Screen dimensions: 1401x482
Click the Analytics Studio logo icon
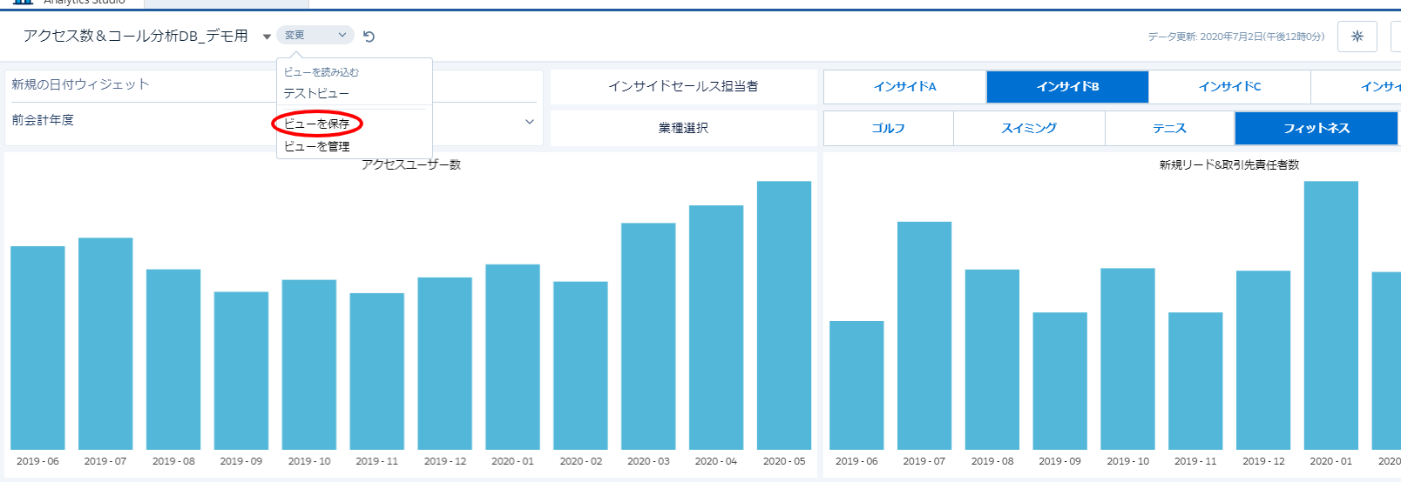(x=23, y=3)
